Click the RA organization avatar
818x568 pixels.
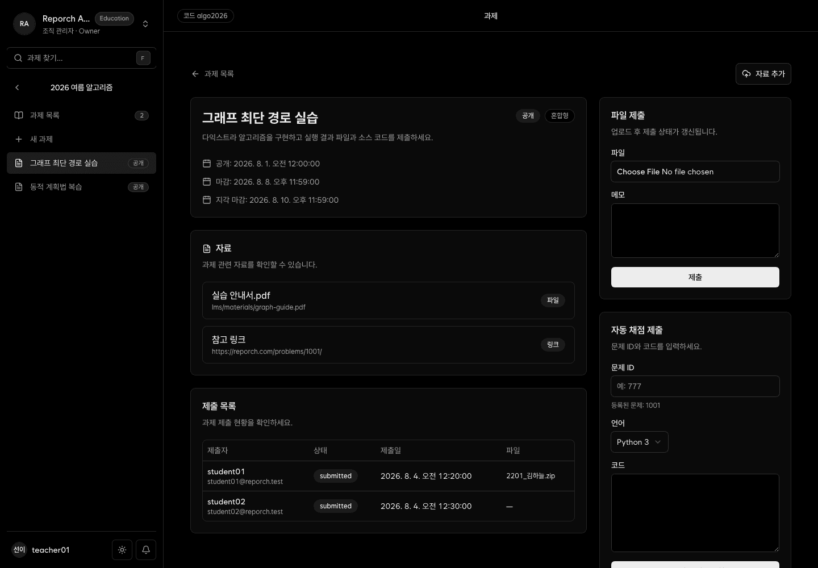point(24,24)
